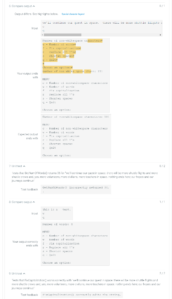Click the 'Your output correctly ends with' output box

click(75, 244)
